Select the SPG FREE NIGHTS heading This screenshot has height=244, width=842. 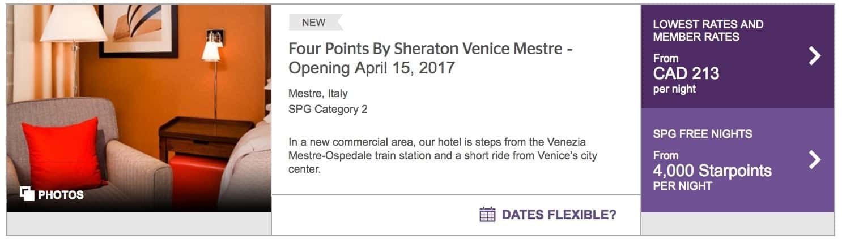pyautogui.click(x=702, y=134)
